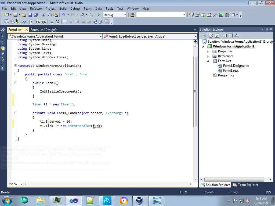Select Program.cs in Solution Explorer
Viewport: 275px width, 206px height.
click(x=226, y=75)
